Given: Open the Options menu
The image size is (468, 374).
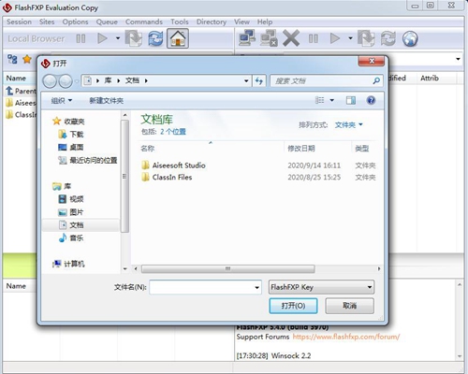Looking at the screenshot, I should coord(75,22).
